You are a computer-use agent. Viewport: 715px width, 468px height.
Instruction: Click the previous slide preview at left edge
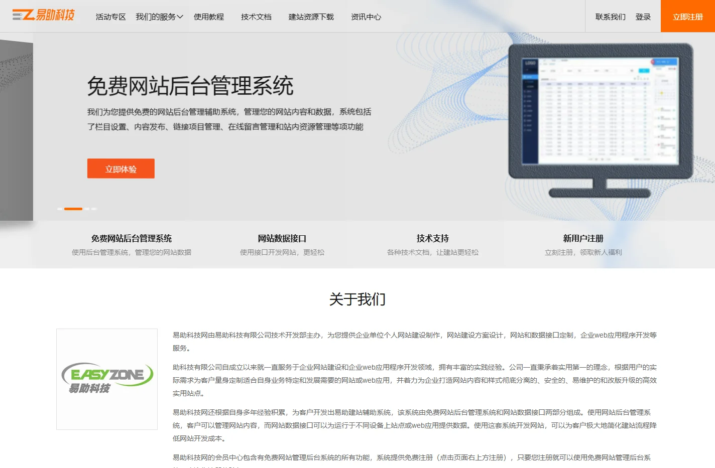[17, 130]
